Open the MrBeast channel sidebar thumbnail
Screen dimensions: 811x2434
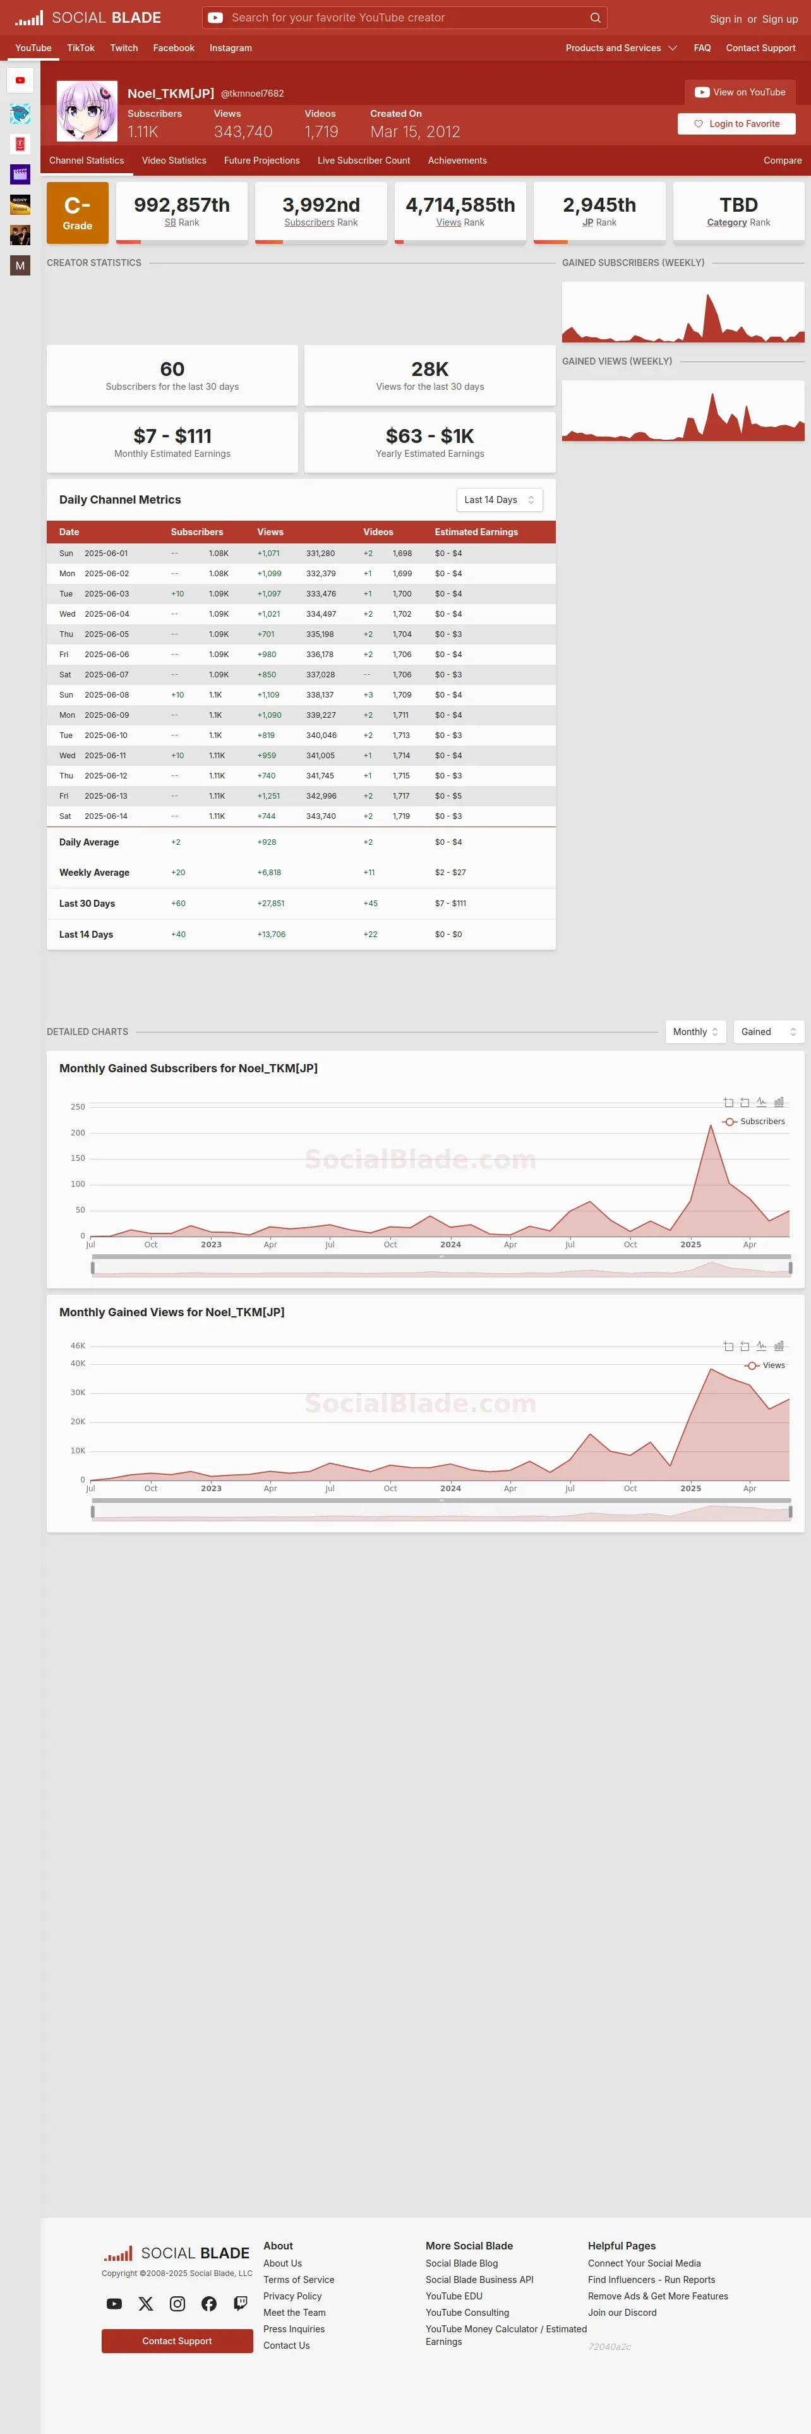click(x=20, y=113)
